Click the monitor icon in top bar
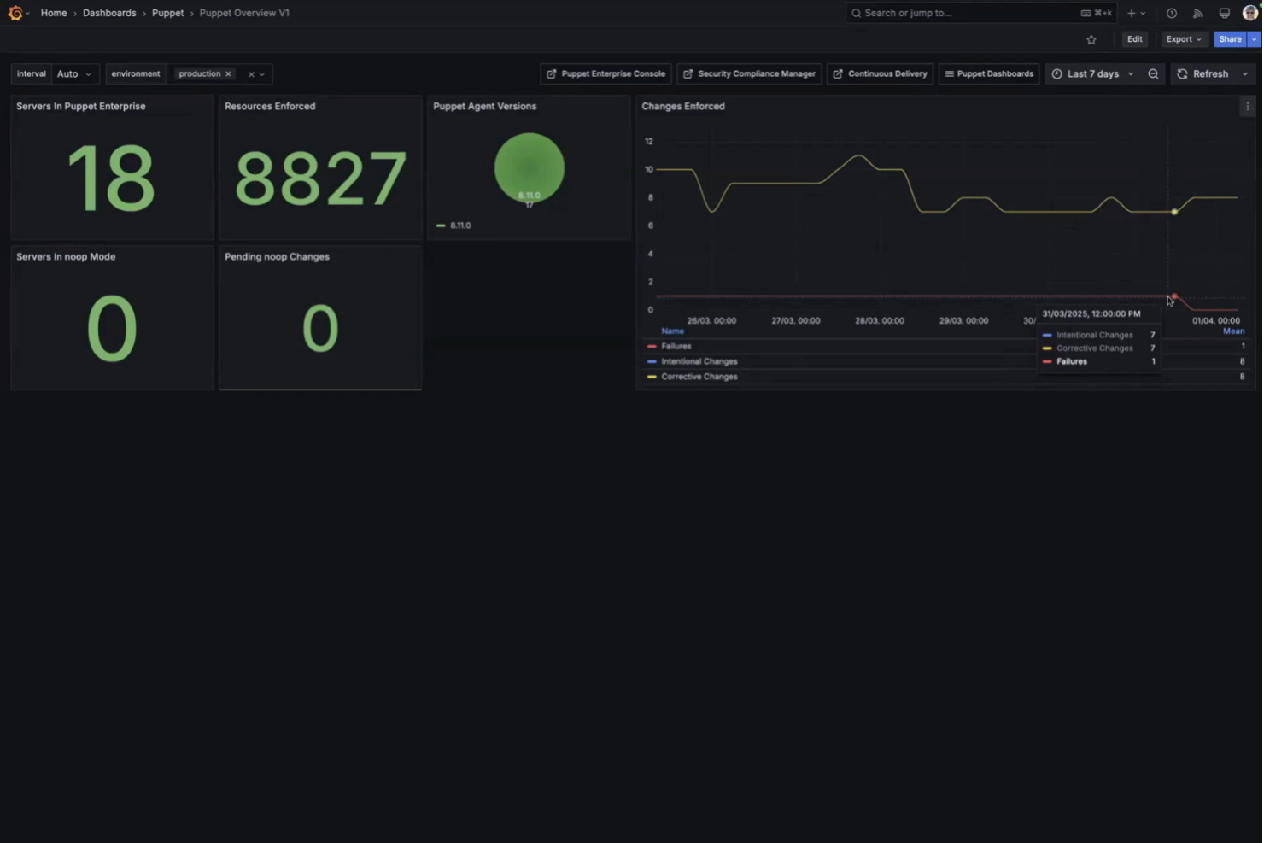This screenshot has width=1264, height=843. [1224, 13]
